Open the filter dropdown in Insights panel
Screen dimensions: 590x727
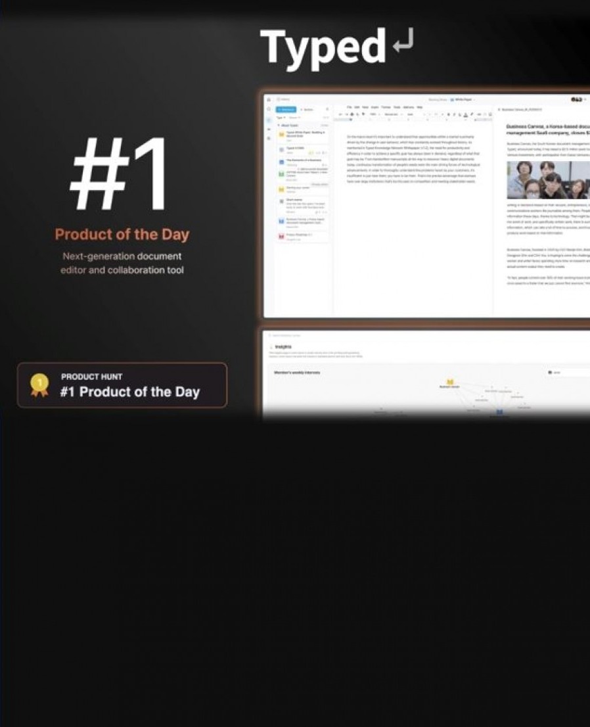pyautogui.click(x=568, y=372)
